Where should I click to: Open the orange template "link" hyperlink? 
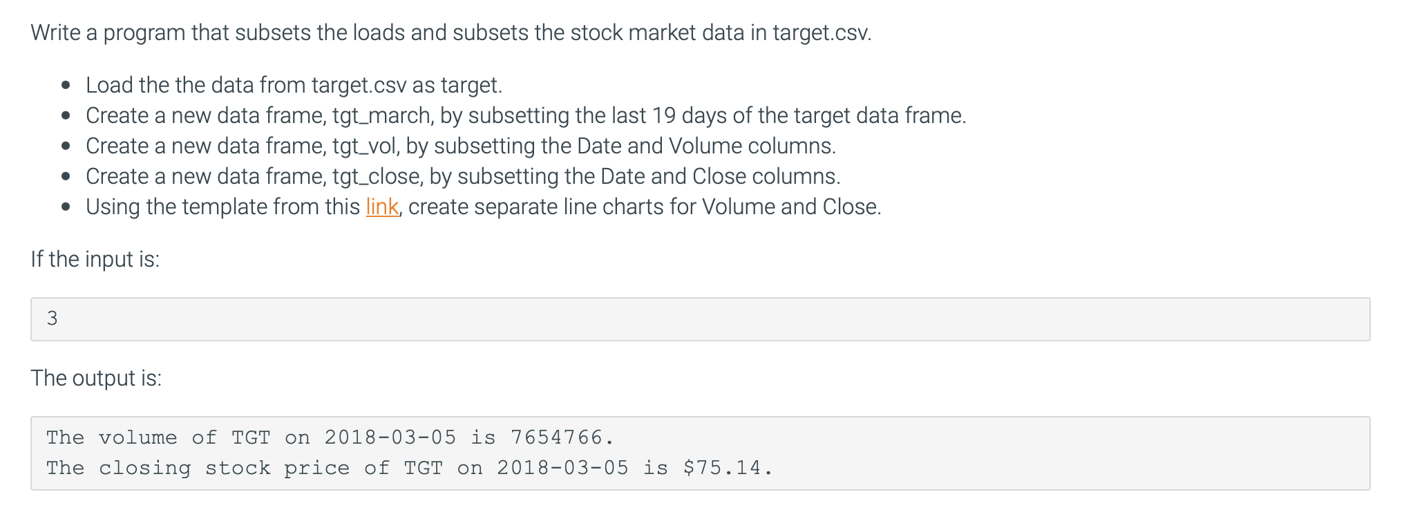382,207
